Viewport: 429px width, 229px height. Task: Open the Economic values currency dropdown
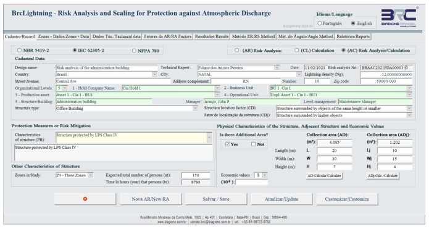265,175
